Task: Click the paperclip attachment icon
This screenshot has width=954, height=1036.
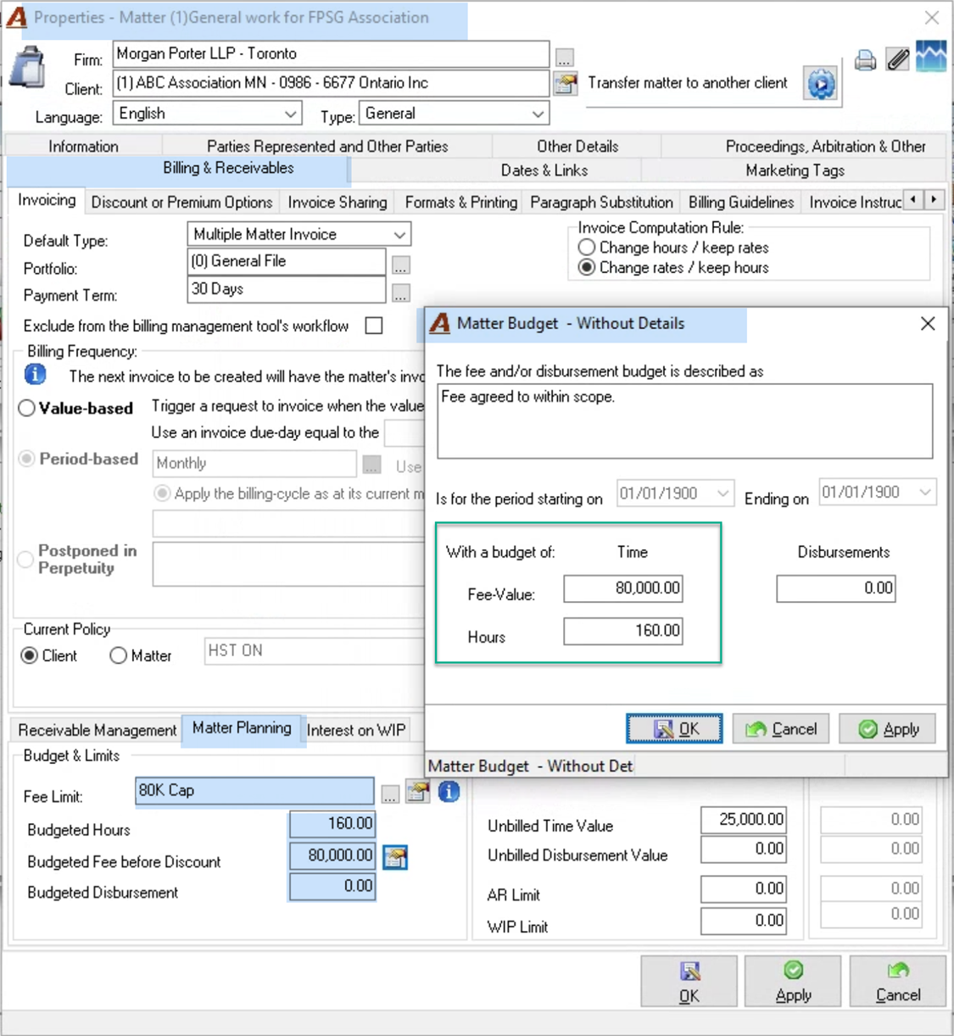Action: [897, 59]
